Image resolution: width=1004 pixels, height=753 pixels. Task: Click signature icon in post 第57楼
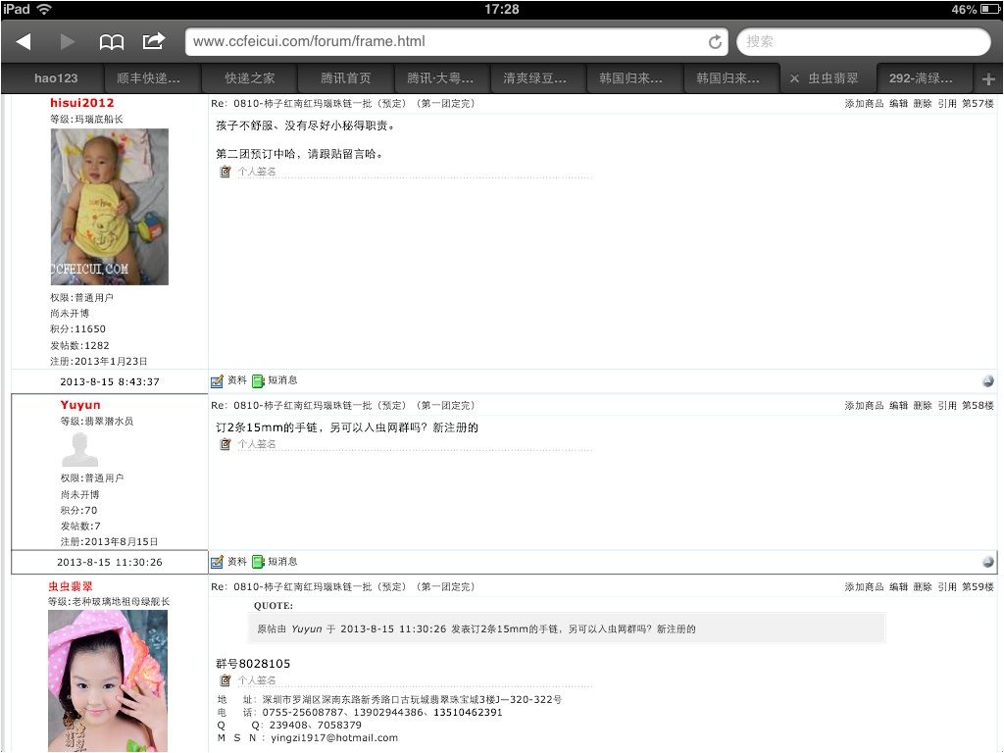tap(226, 172)
